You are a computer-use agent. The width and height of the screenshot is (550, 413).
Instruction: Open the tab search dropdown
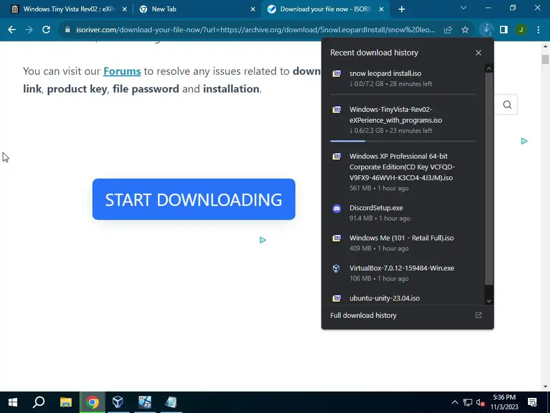click(464, 8)
